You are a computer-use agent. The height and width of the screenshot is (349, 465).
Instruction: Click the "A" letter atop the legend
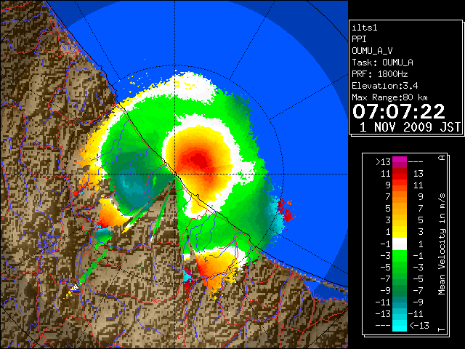tap(442, 157)
